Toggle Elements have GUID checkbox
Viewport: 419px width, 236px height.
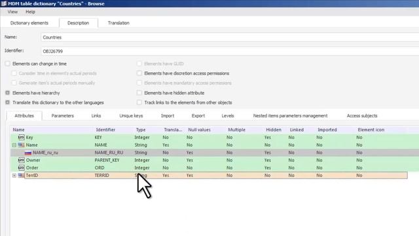(x=139, y=64)
